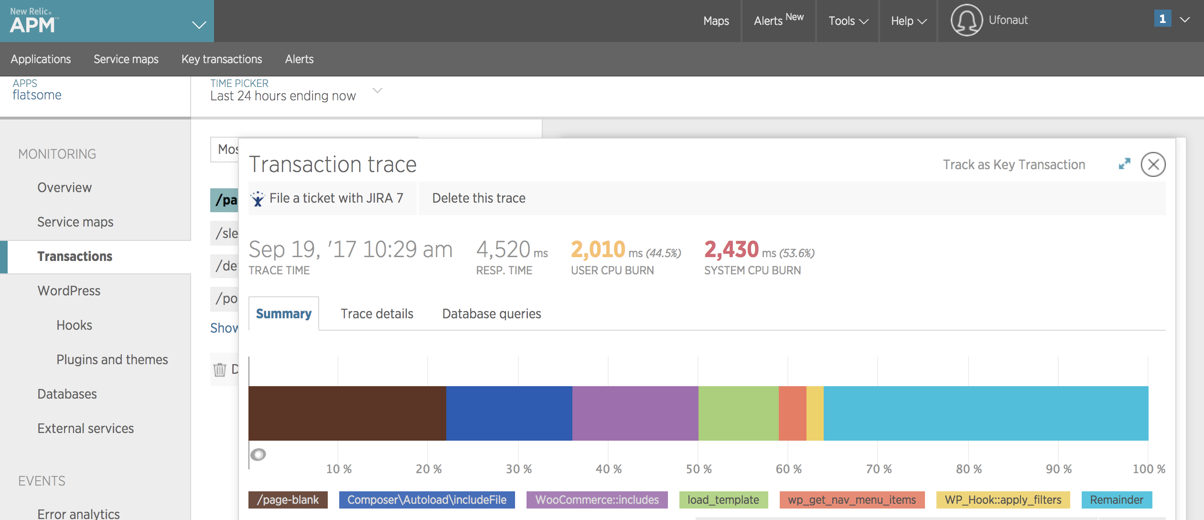Click the WP_Hook::apply_filters legend label

(x=1003, y=500)
